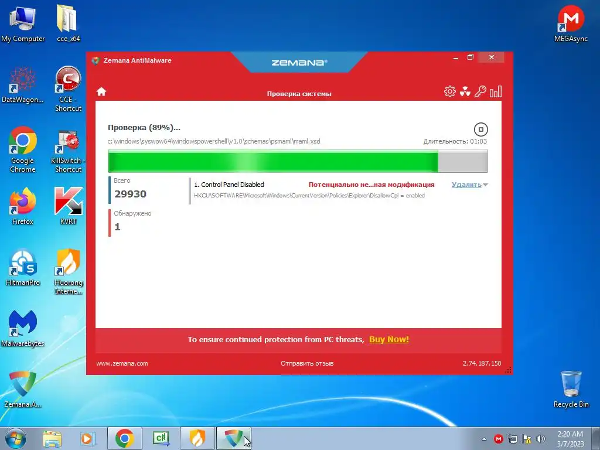Screen dimensions: 600x450
Task: Open the taskbar clock 2:20 AM
Action: [570, 439]
